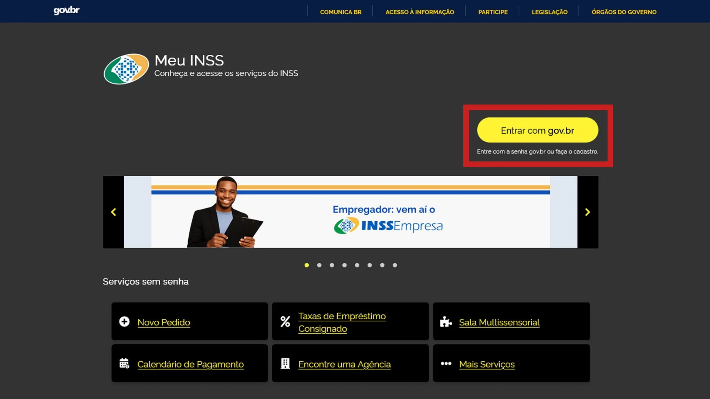Click the text 'Entre com a senha gov.br ou faça o cadastro'
Image resolution: width=710 pixels, height=399 pixels.
[x=537, y=151]
